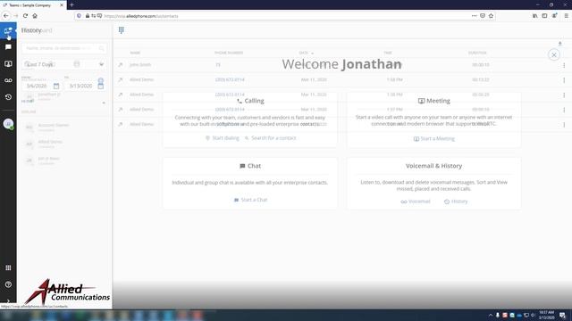The image size is (572, 321).
Task: Click the Start a Chat link
Action: (250, 200)
